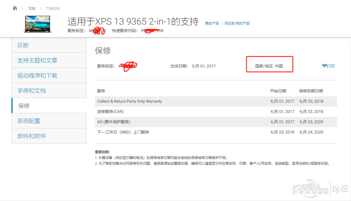Click expiry date 七月 04, 2020
Screen dimensions: 351x201
point(311,132)
